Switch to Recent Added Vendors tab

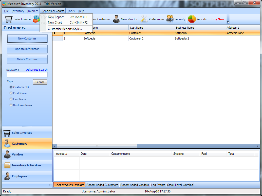tap(135, 185)
